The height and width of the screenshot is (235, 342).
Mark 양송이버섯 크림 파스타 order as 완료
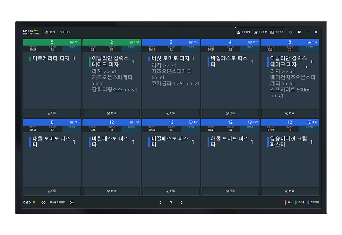click(x=289, y=191)
